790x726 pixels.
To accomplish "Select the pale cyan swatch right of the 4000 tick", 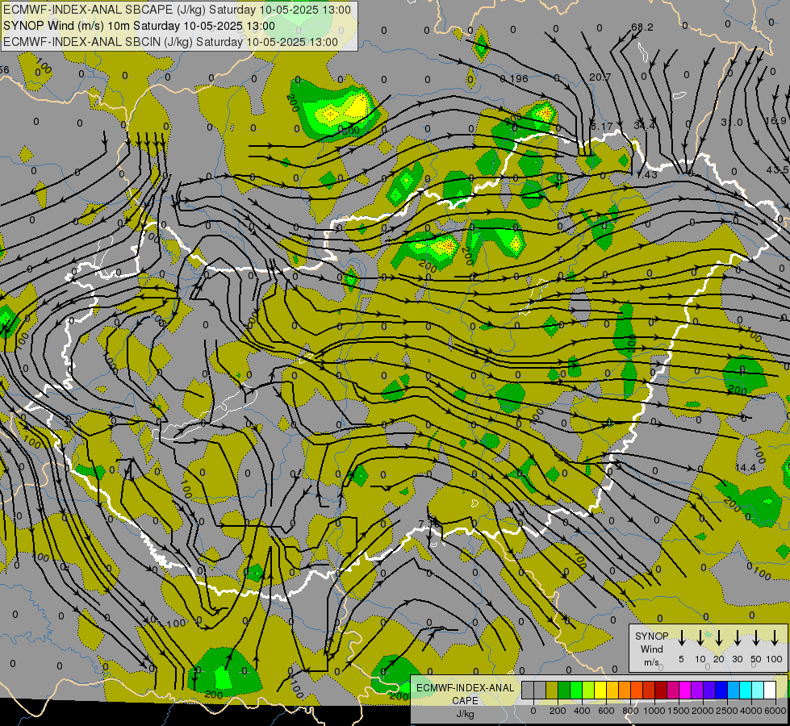I will pos(759,690).
